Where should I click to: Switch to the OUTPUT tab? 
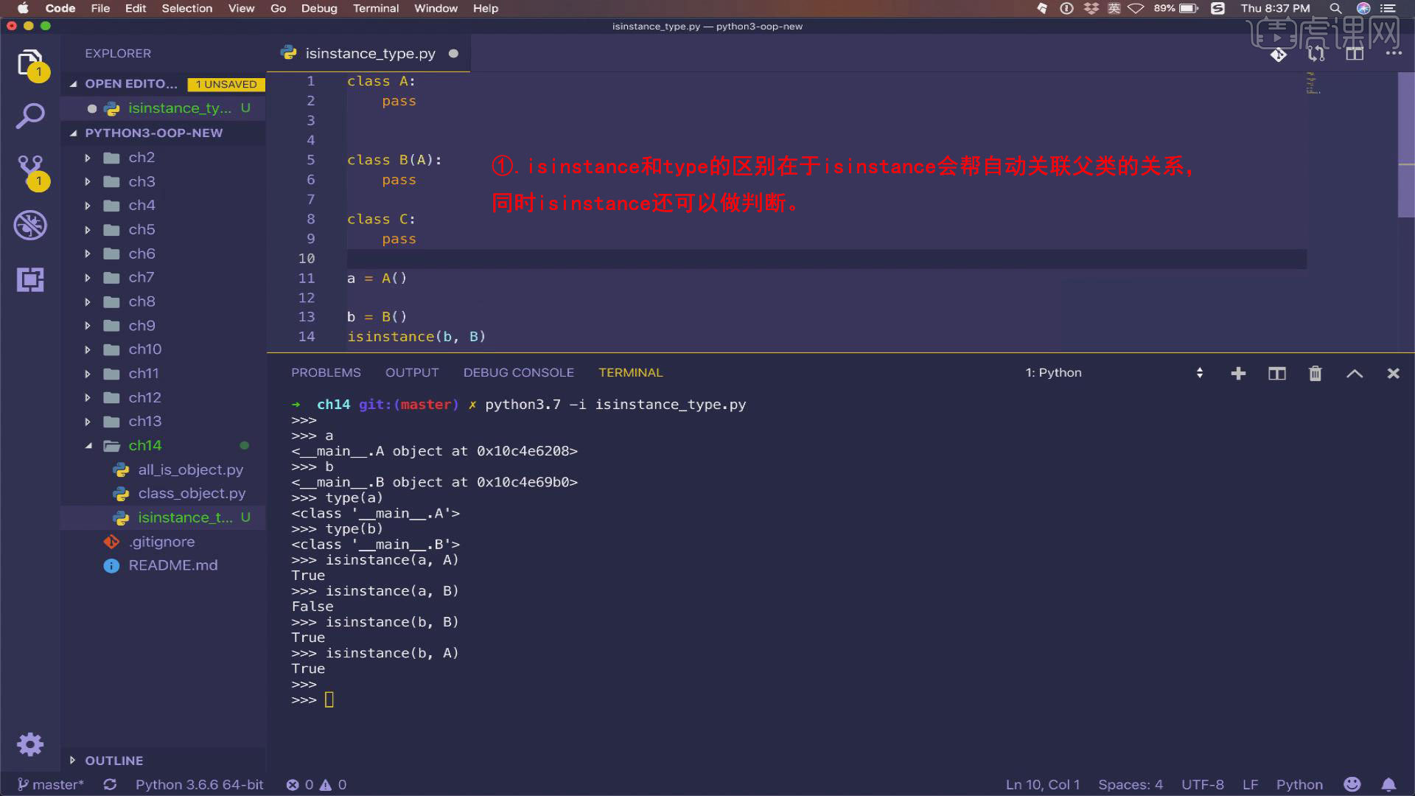[412, 373]
